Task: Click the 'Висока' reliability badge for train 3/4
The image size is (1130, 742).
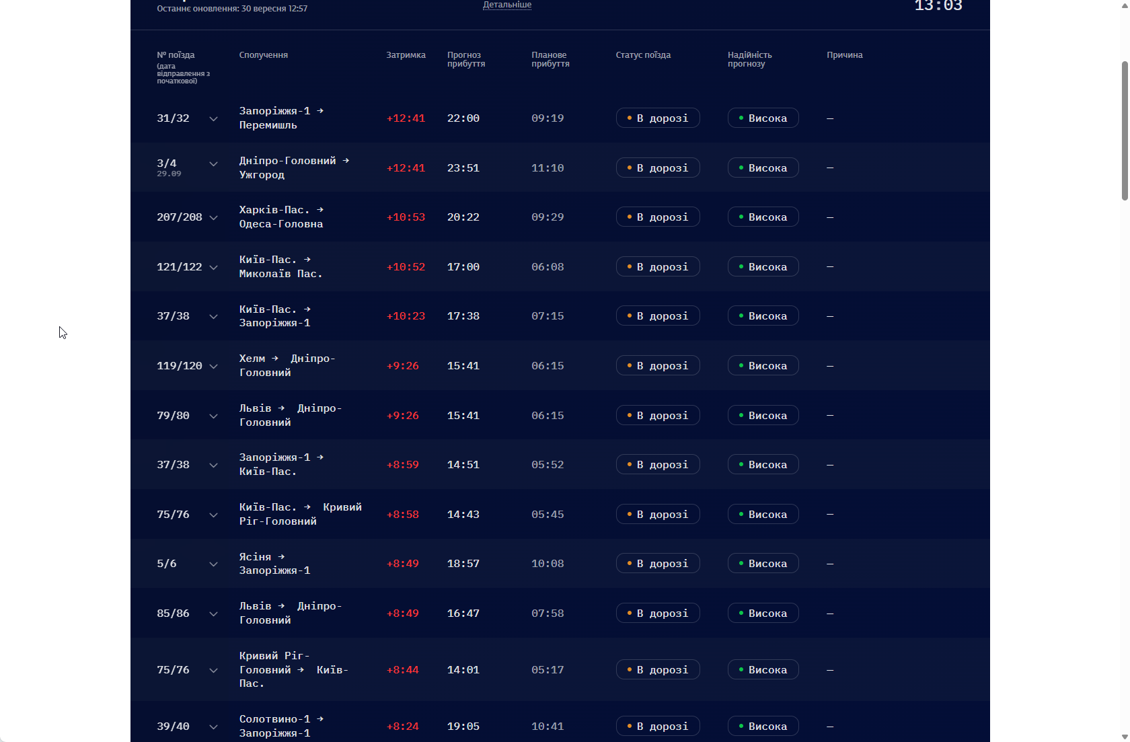Action: point(763,168)
